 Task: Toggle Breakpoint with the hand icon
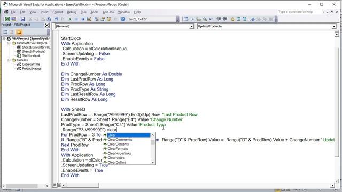pos(232,19)
